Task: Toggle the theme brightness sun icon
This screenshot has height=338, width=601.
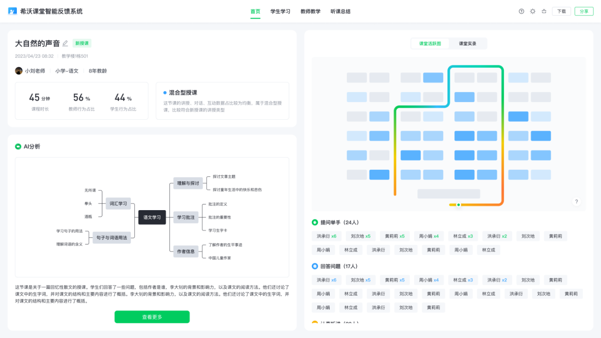Action: coord(532,11)
